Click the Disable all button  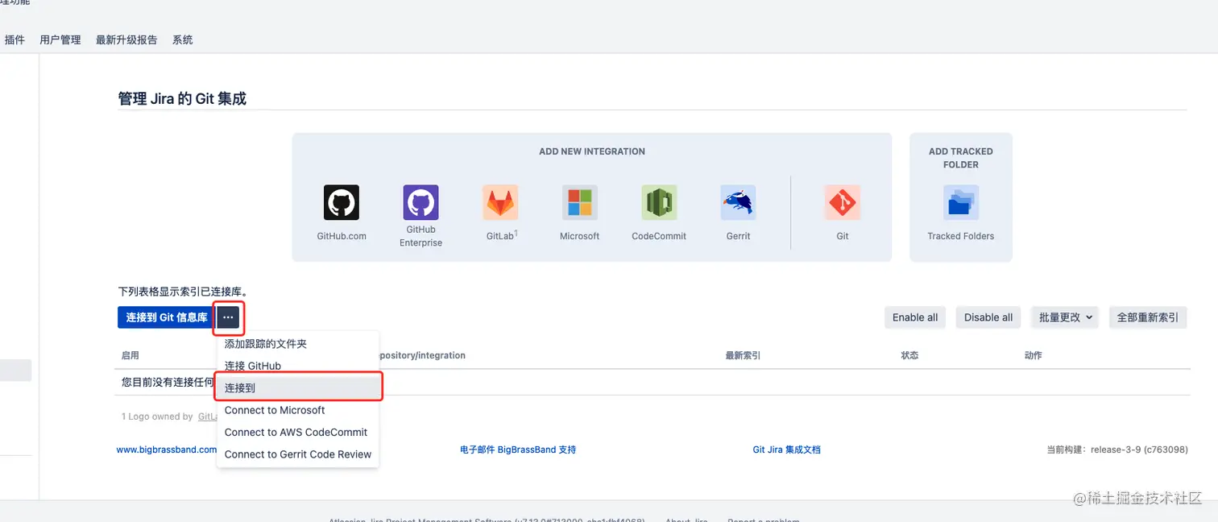988,317
